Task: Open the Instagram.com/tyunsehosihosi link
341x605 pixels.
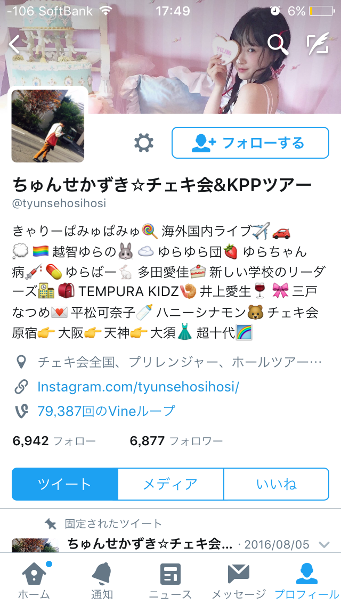Action: [138, 387]
